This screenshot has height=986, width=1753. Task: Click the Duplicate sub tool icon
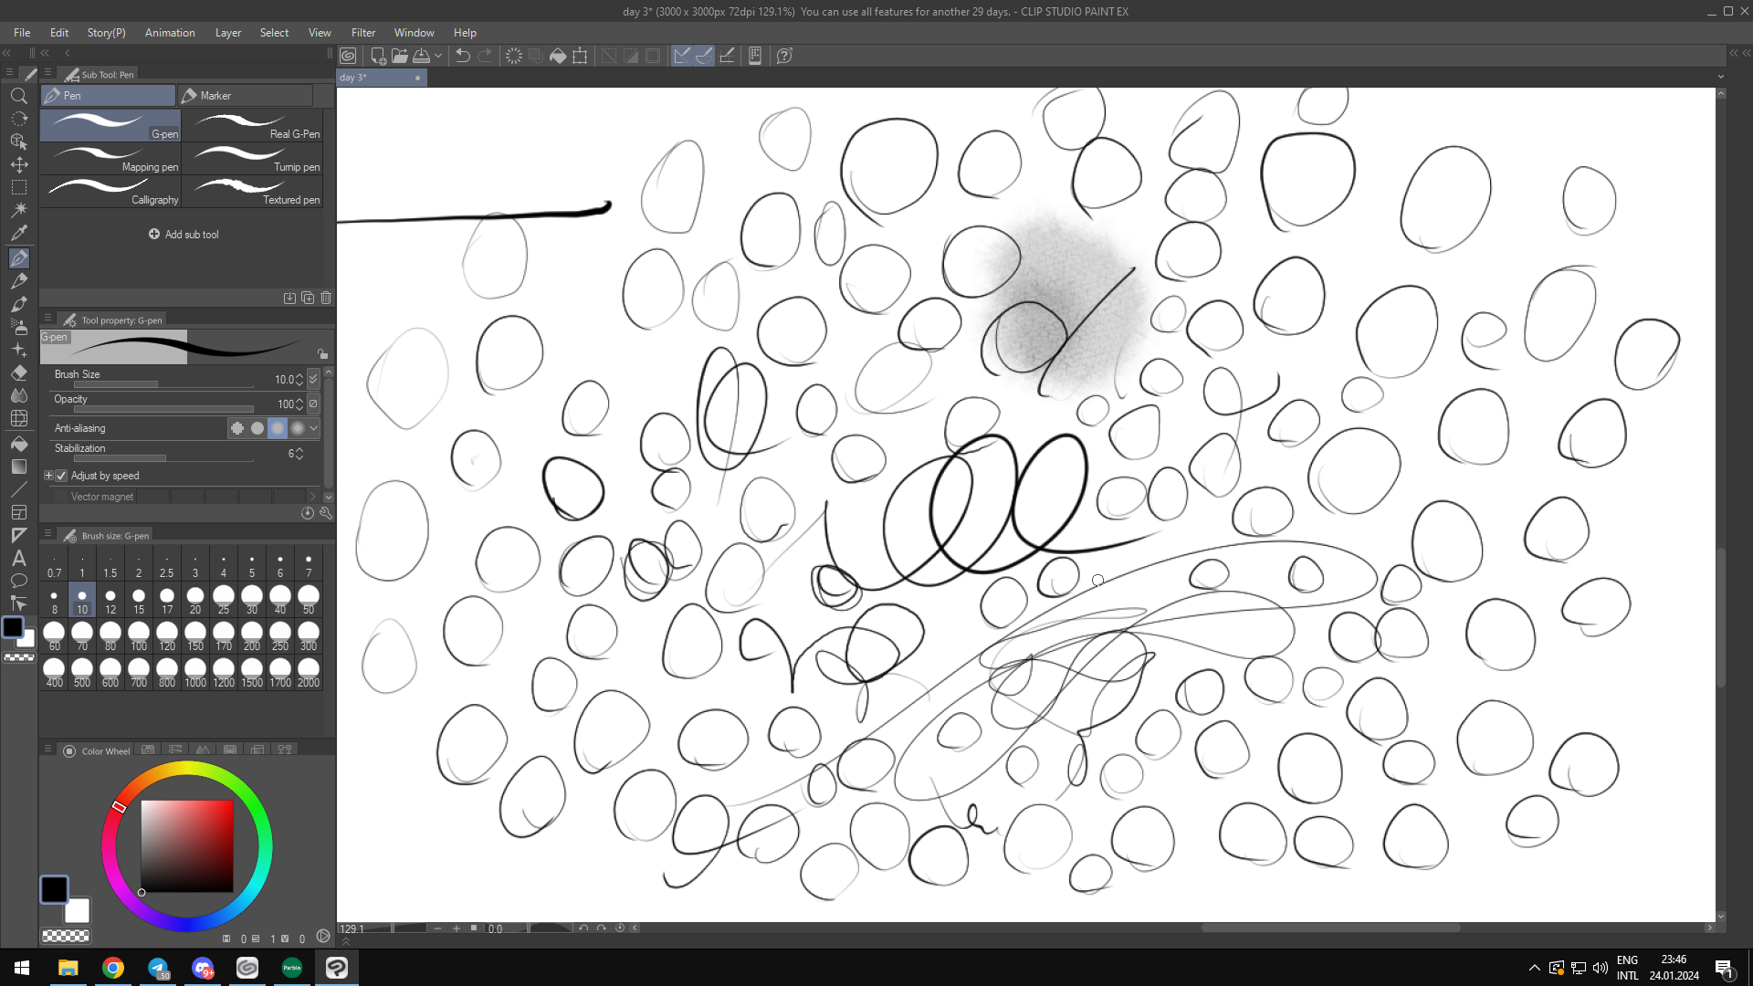point(308,298)
